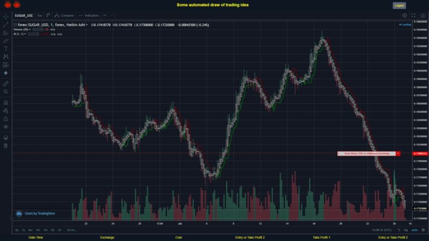Select the trend line drawing tool
The image size is (429, 241).
(x=6, y=25)
